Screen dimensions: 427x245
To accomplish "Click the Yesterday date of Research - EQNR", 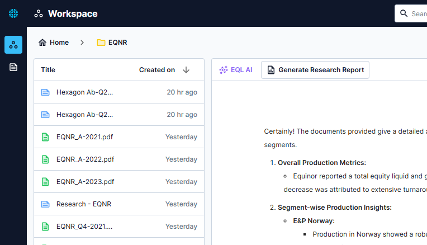I will coord(182,204).
